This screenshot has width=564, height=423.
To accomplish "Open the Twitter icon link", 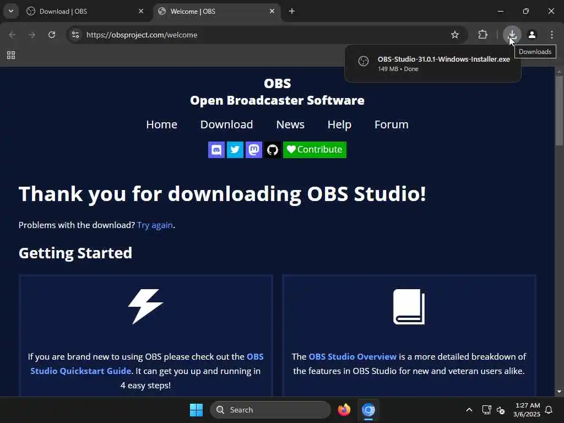I will [235, 150].
